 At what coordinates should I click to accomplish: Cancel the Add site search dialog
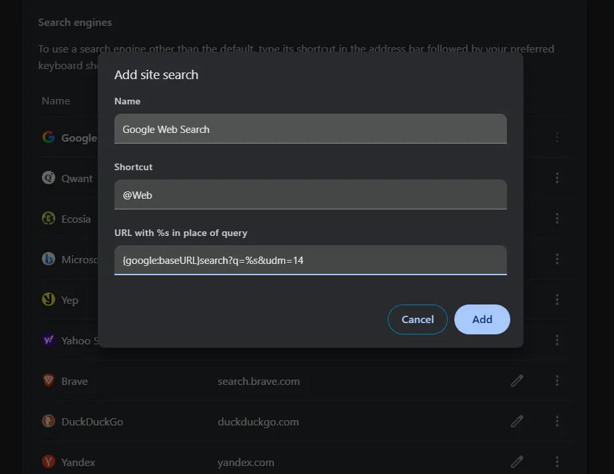tap(417, 319)
